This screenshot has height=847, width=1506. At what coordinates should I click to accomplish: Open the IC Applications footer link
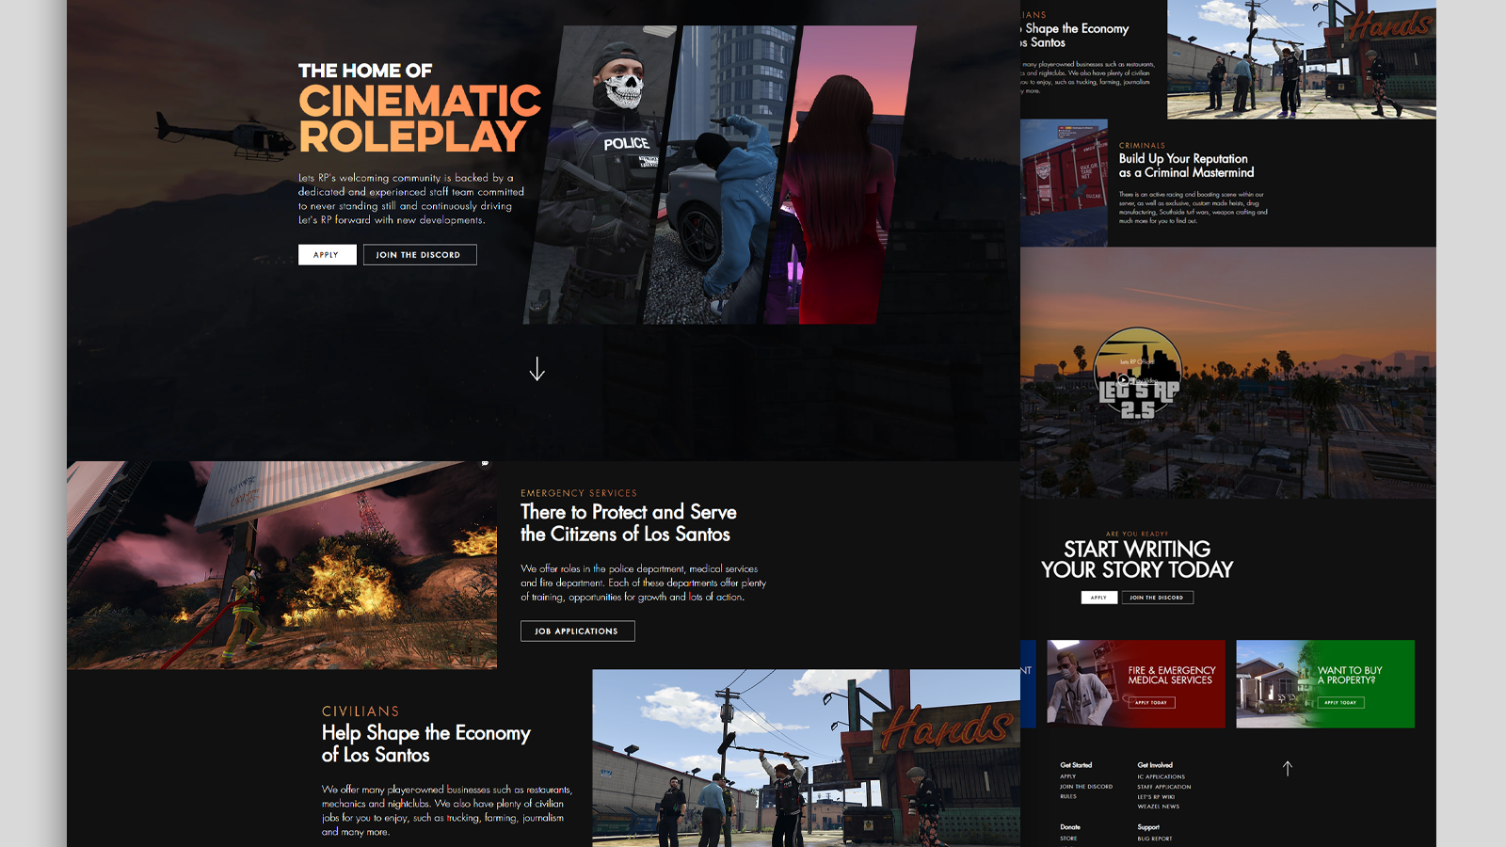point(1161,776)
